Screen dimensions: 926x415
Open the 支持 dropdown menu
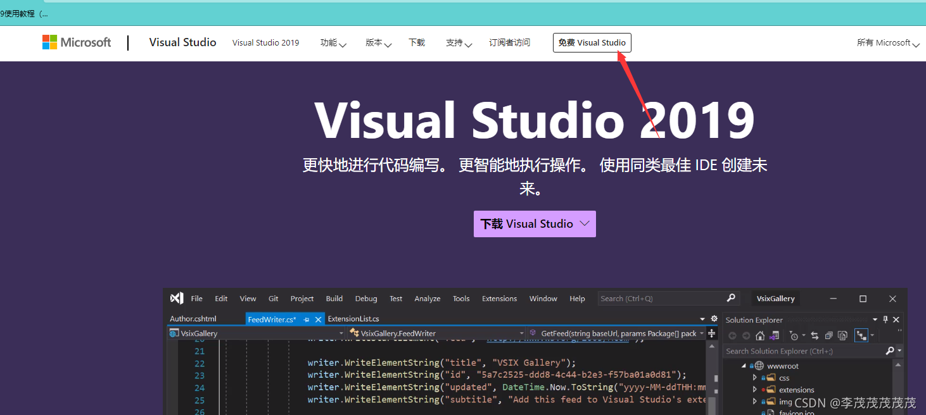(x=459, y=43)
